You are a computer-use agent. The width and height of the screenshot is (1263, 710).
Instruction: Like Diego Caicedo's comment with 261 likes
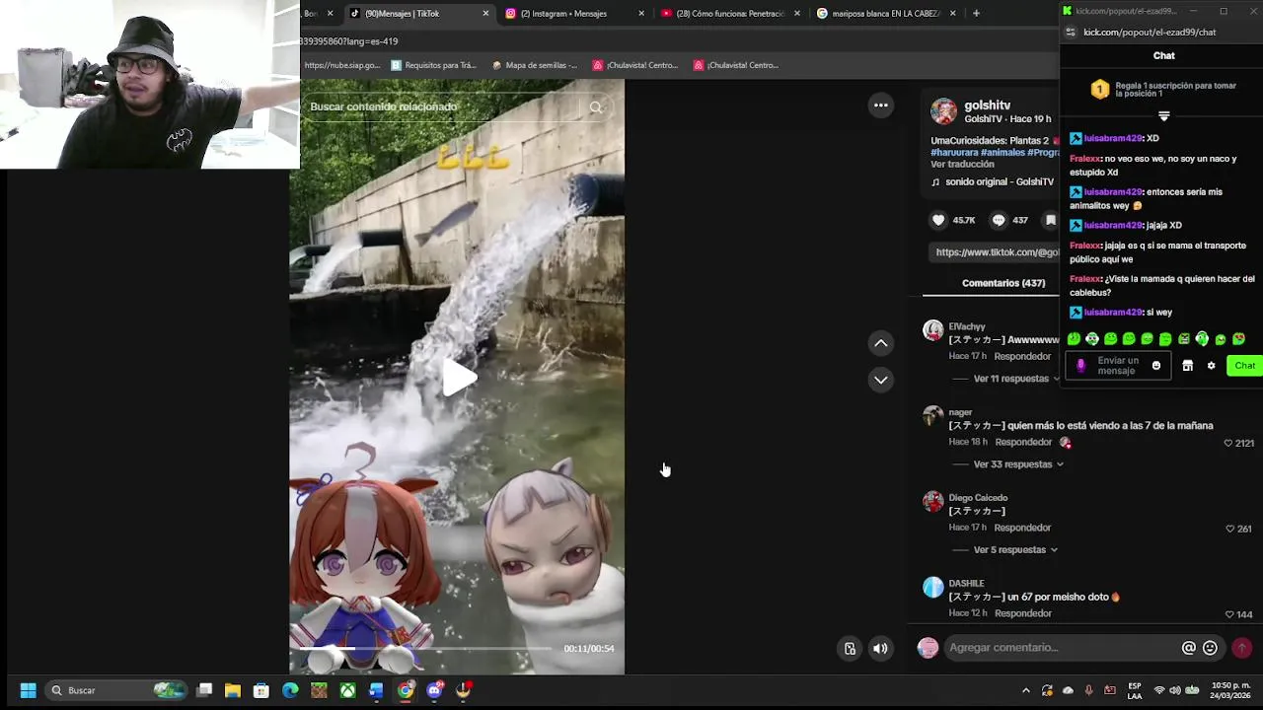tap(1229, 530)
